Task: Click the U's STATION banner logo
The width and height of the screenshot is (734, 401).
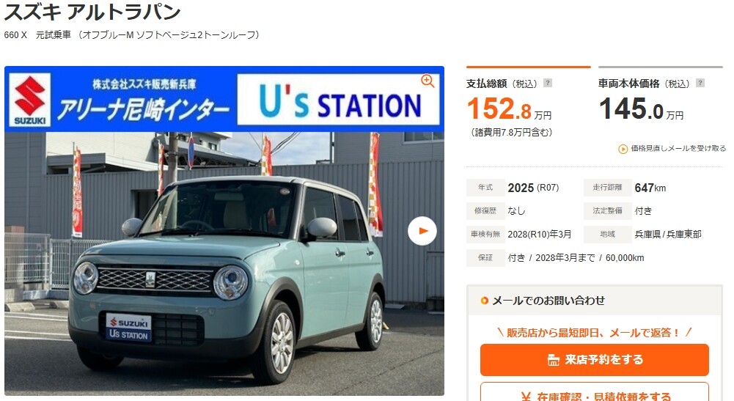Action: tap(339, 100)
